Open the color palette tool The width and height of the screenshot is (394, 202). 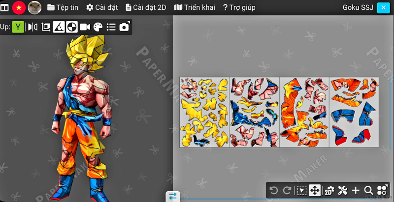98,27
